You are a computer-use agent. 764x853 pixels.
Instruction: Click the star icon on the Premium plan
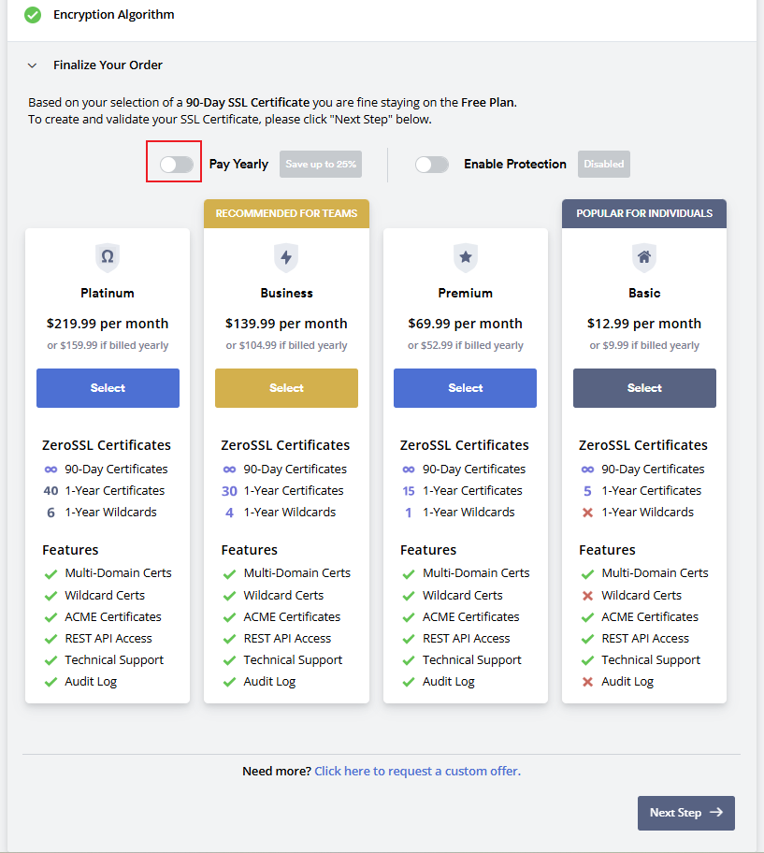click(x=465, y=256)
